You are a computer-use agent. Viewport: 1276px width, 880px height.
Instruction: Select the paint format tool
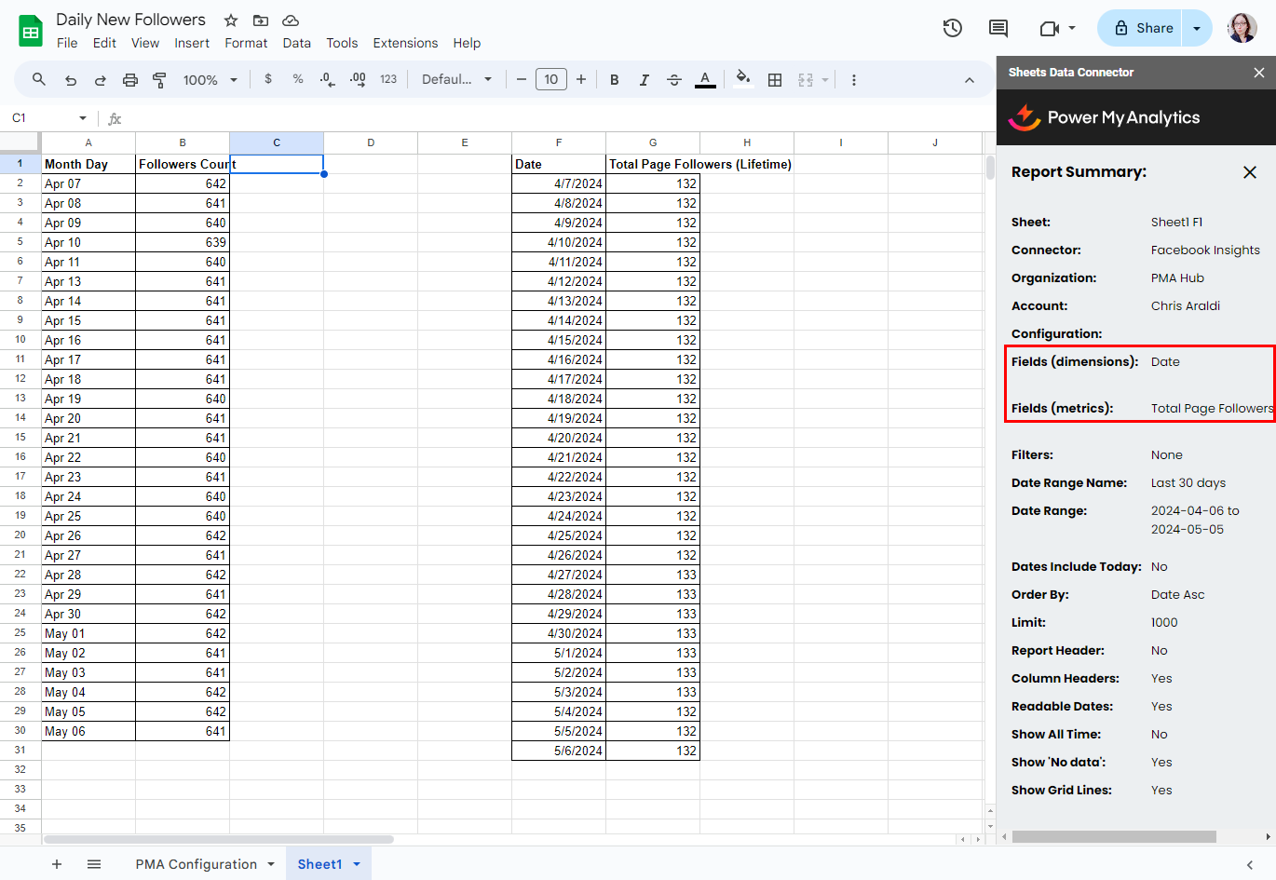[159, 80]
